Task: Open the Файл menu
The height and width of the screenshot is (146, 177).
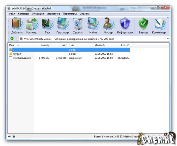Action: [12, 14]
